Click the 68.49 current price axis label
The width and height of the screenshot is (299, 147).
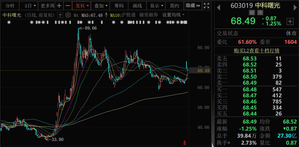pos(203,71)
